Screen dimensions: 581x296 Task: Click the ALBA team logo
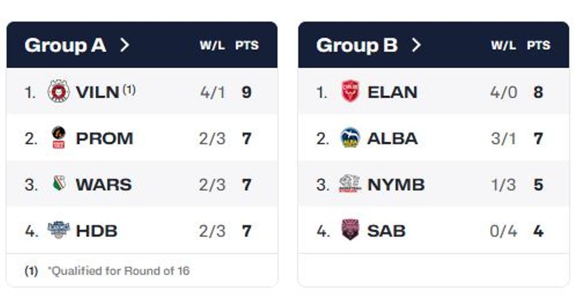[x=350, y=138]
